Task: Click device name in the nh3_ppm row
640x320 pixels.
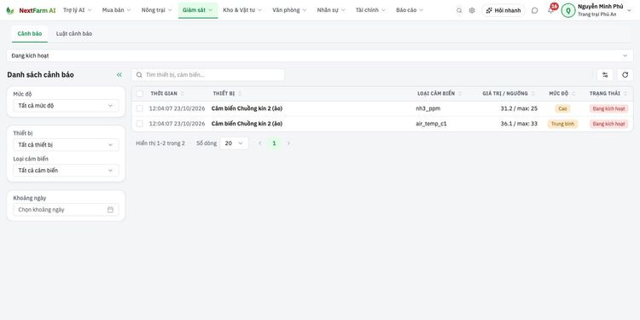Action: click(x=247, y=108)
